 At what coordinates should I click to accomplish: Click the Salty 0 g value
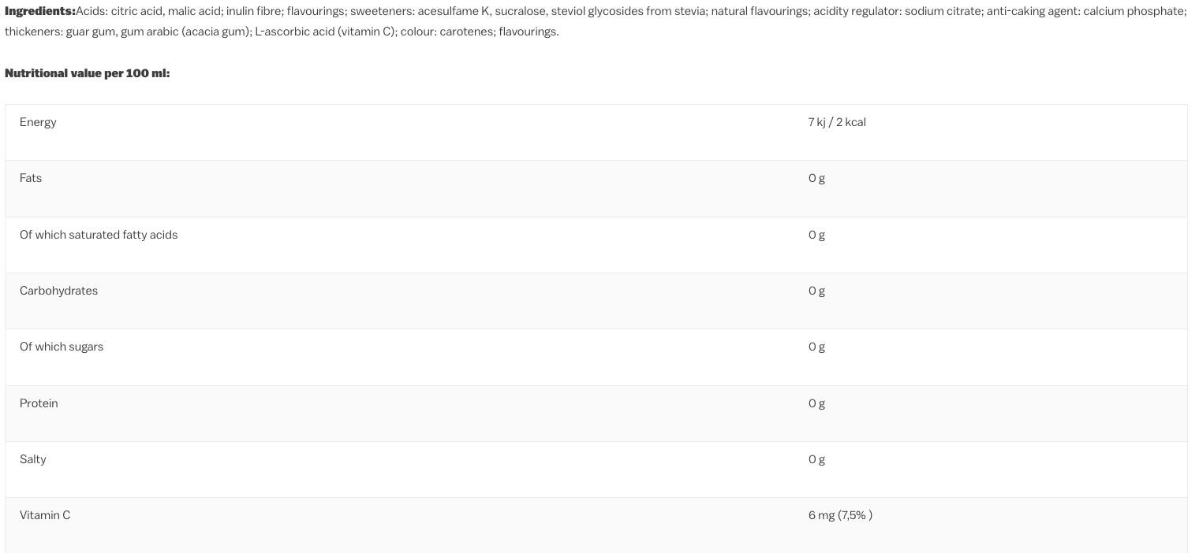point(816,459)
